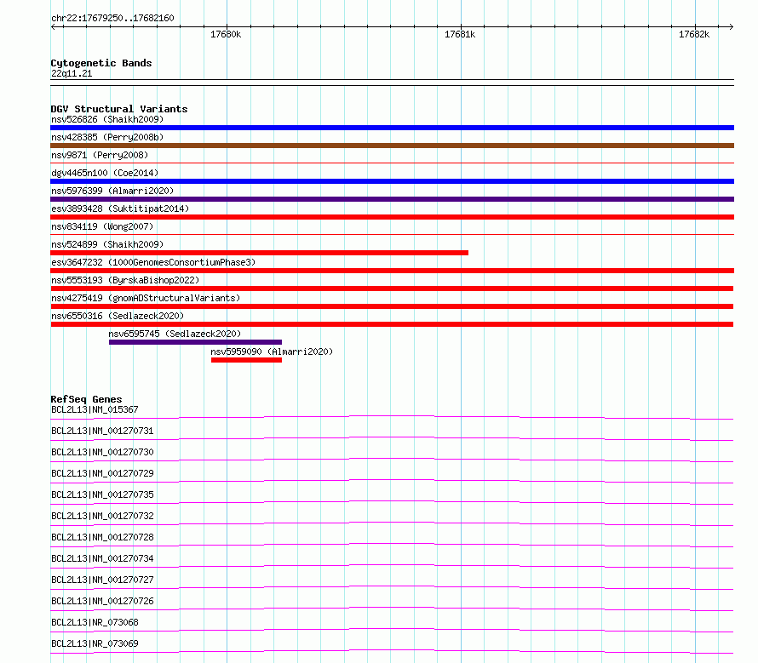The height and width of the screenshot is (663, 758).
Task: Click the 17681k ruler tick label
Action: (x=460, y=34)
